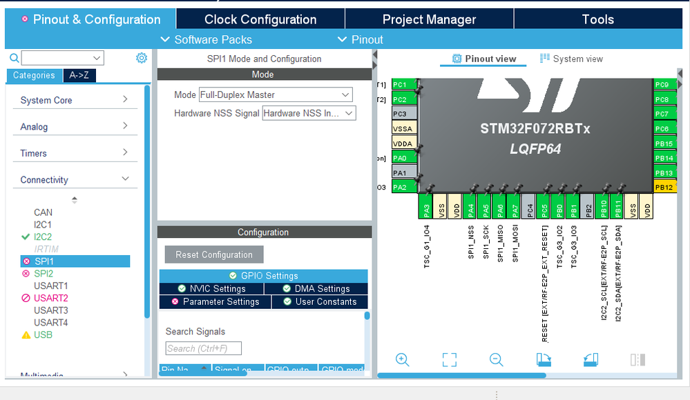Select the Pinout view tab

[483, 59]
